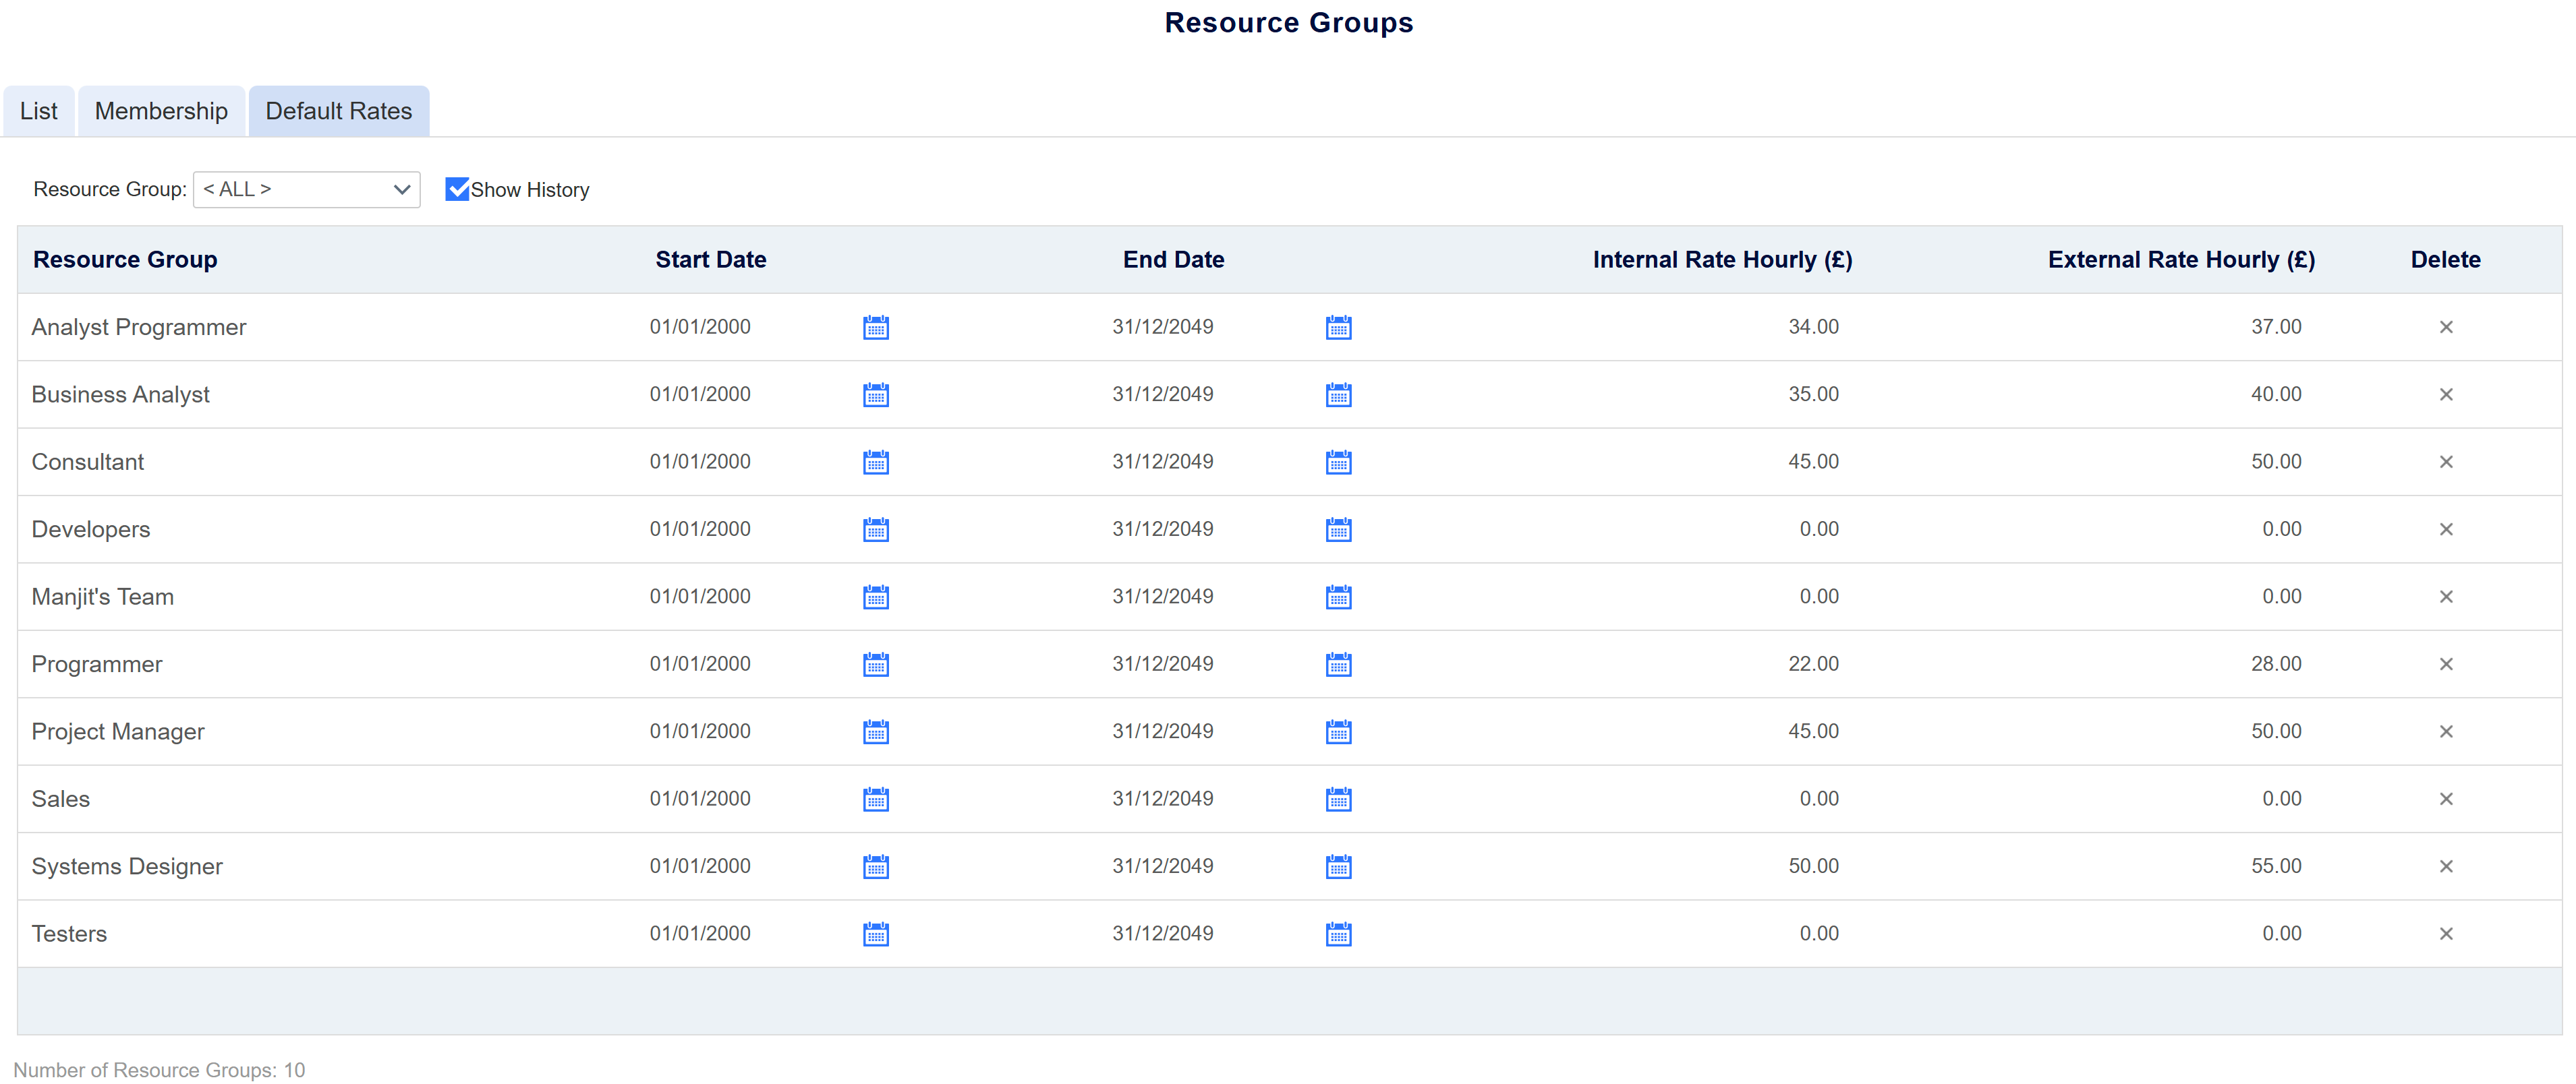Screen dimensions: 2576x1084
Task: Uncheck the Show History checkbox
Action: tap(457, 190)
